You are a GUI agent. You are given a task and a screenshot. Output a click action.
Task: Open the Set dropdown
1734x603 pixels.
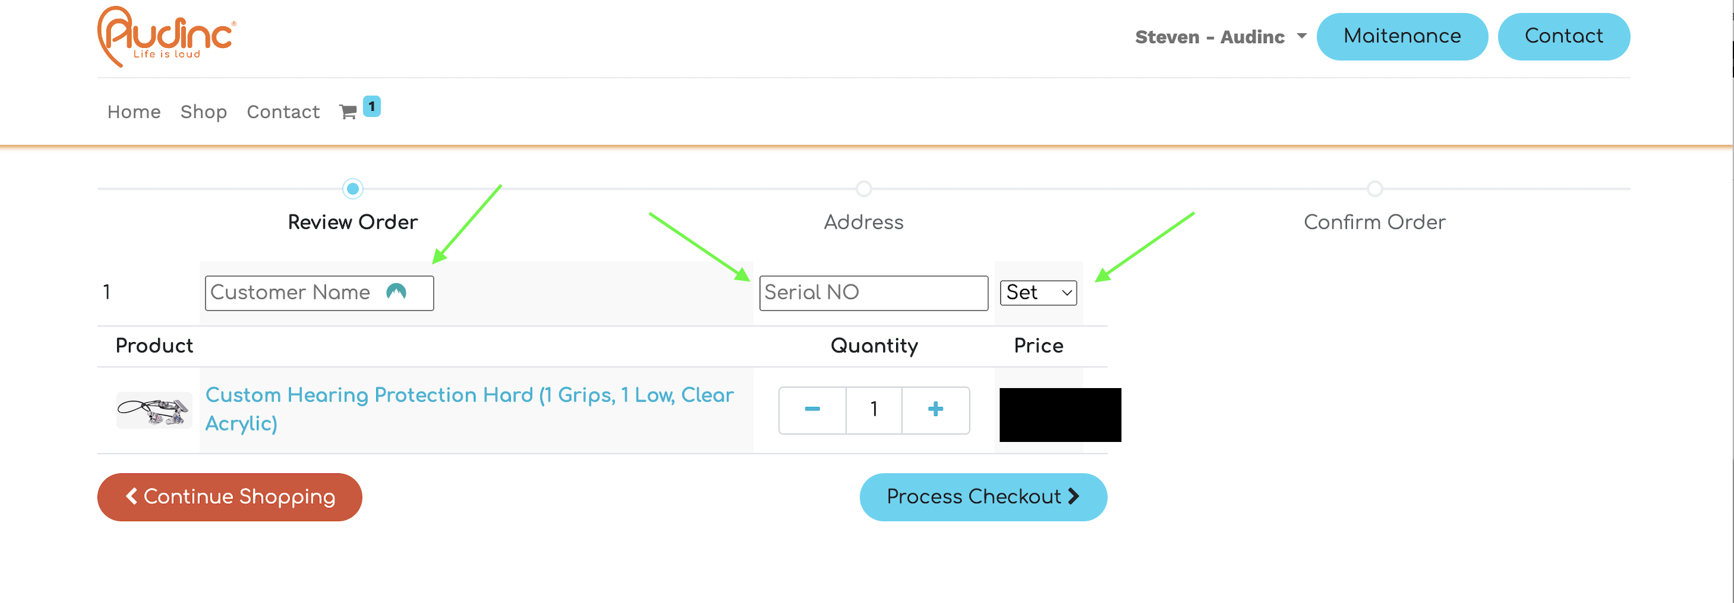[1038, 293]
